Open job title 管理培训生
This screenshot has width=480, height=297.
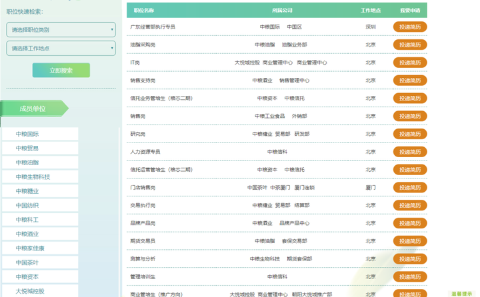[x=143, y=276]
